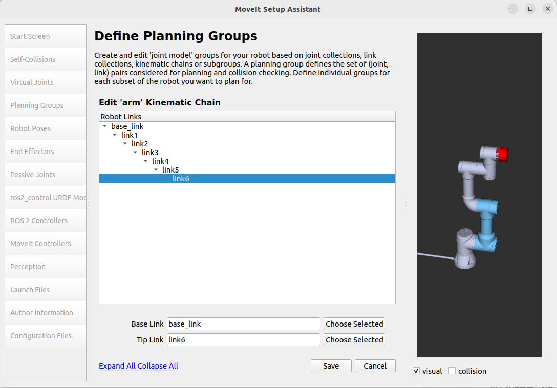
Task: Collapse the link2 tree arrow
Action: point(125,143)
